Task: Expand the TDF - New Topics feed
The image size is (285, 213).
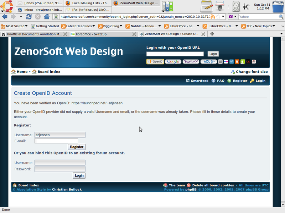Action: [x=258, y=26]
